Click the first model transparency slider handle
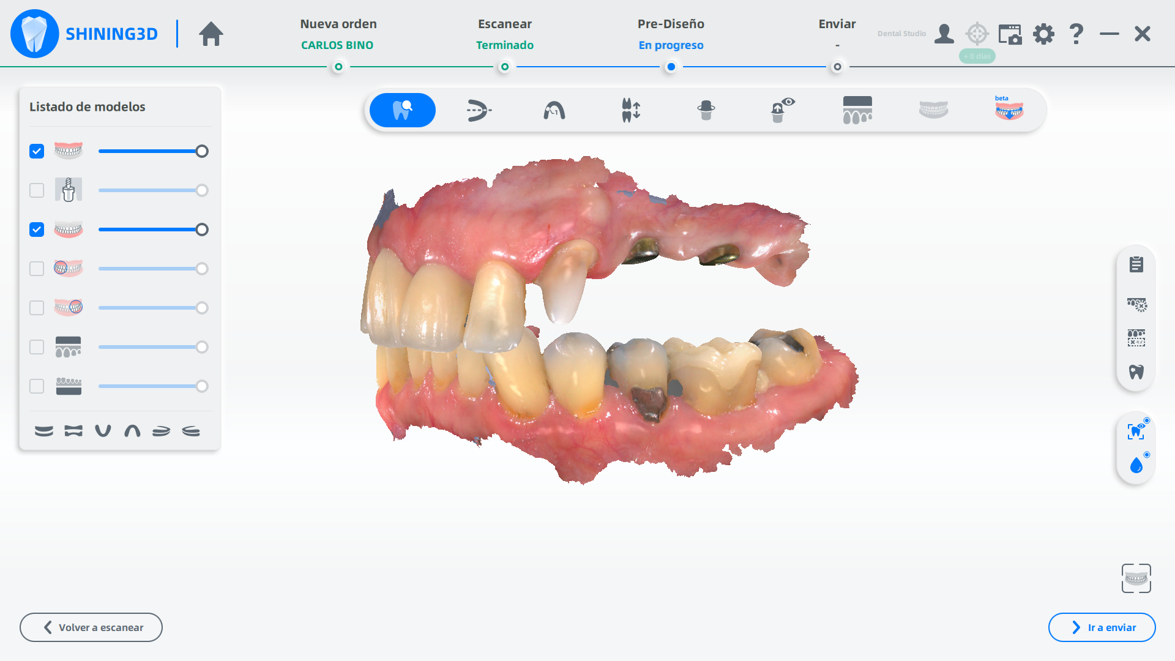Image resolution: width=1175 pixels, height=661 pixels. point(202,151)
